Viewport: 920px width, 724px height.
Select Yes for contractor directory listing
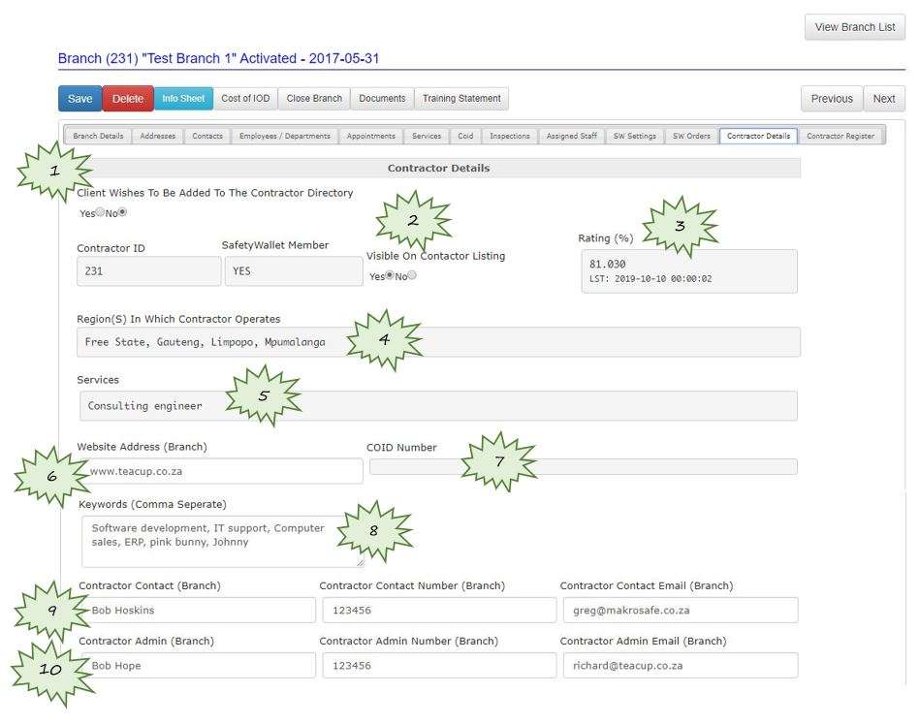[x=101, y=212]
